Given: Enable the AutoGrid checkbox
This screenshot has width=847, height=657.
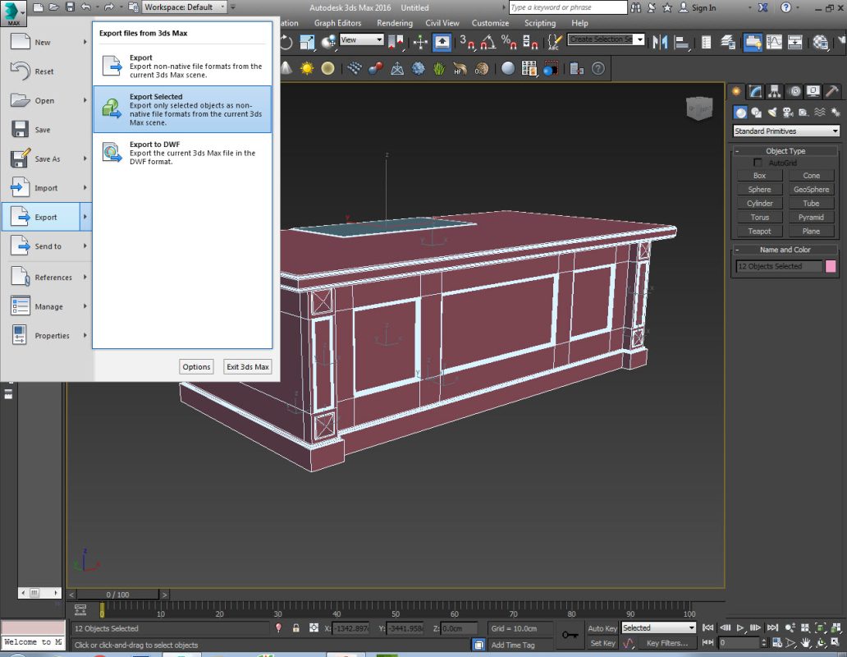Looking at the screenshot, I should click(x=758, y=163).
